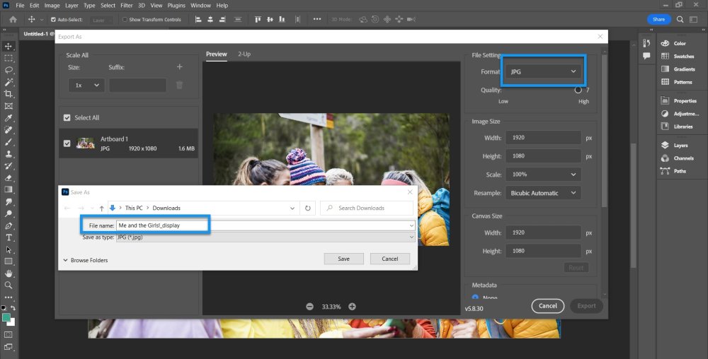
Task: Refresh the Downloads folder listing
Action: [308, 208]
